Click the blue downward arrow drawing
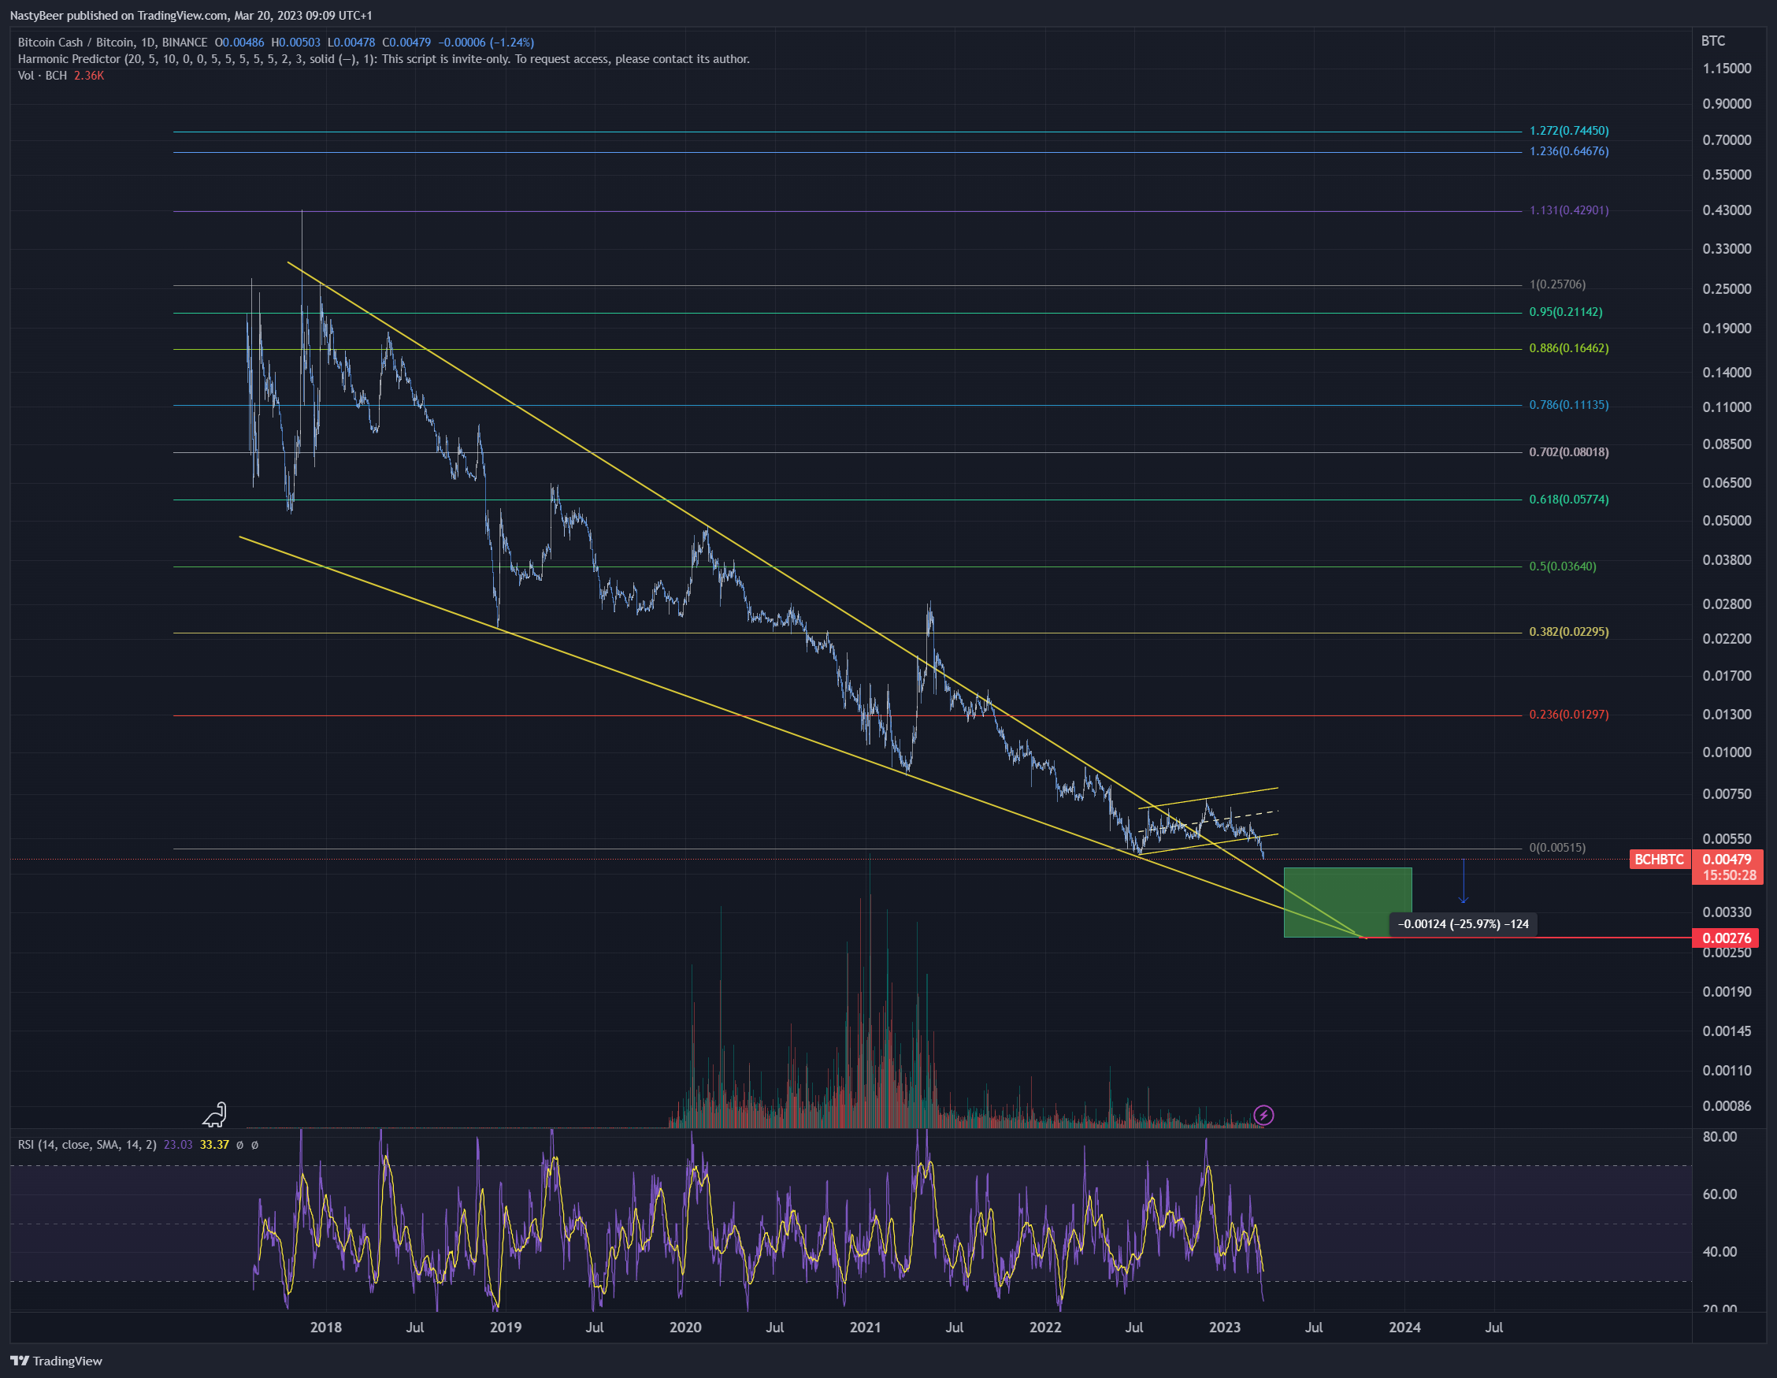Screen dimensions: 1777x1378 coord(1463,882)
